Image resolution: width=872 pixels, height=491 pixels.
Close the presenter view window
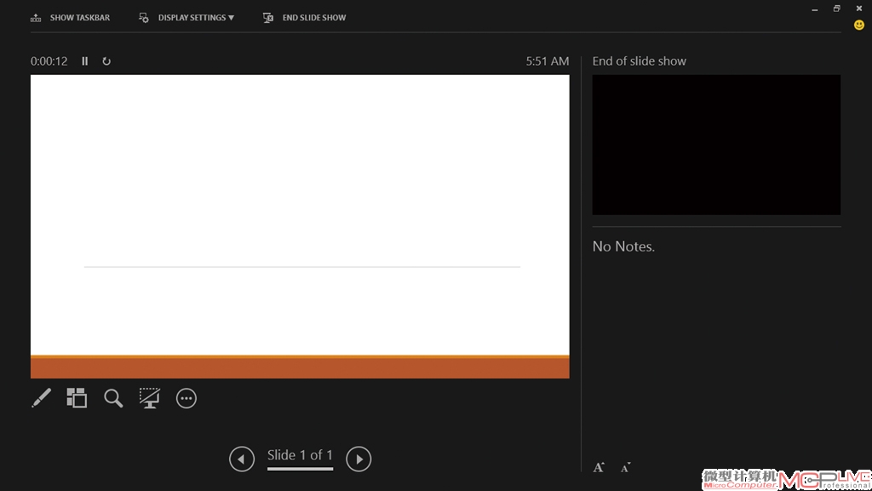click(x=858, y=9)
